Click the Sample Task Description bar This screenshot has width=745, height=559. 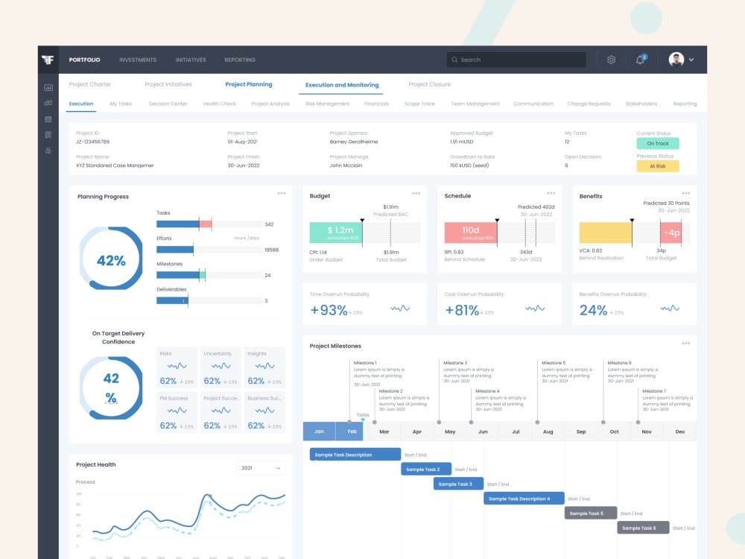tap(355, 455)
